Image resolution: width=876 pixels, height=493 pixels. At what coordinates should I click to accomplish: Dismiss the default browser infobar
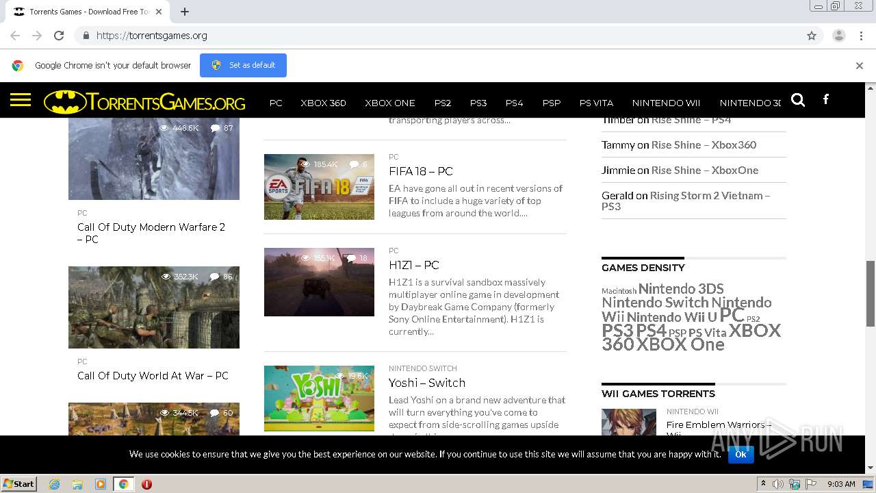pyautogui.click(x=860, y=66)
